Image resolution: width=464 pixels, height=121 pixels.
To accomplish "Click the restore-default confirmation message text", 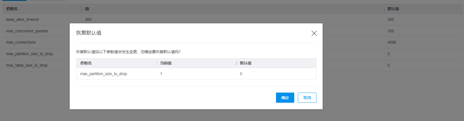I will coord(128,52).
